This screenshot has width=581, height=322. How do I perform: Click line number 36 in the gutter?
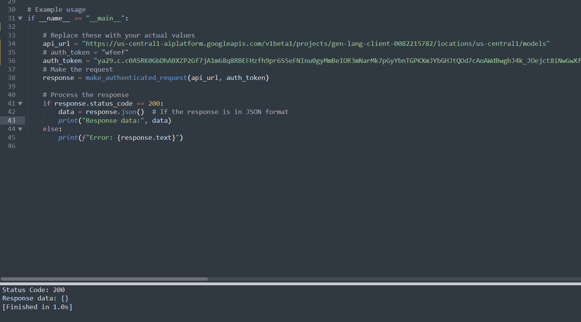(11, 61)
